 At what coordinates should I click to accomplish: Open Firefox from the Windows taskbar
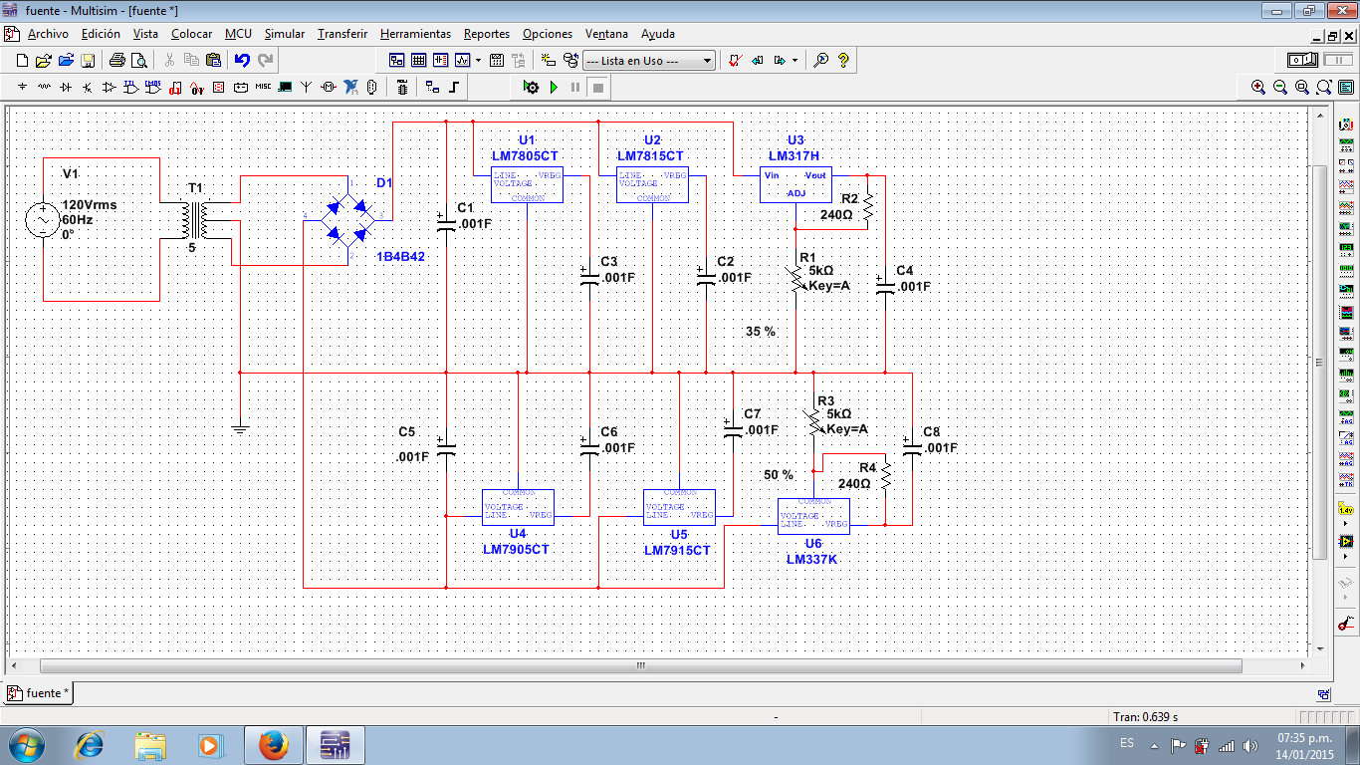tap(273, 745)
